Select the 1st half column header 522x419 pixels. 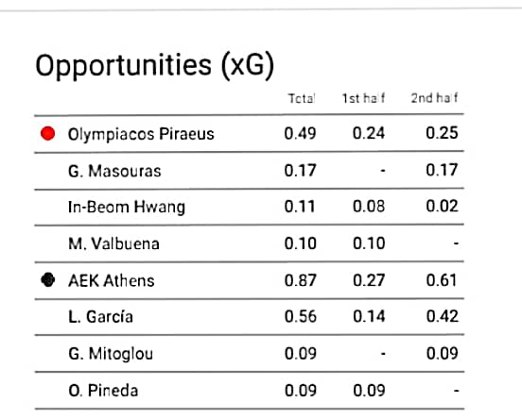[363, 98]
